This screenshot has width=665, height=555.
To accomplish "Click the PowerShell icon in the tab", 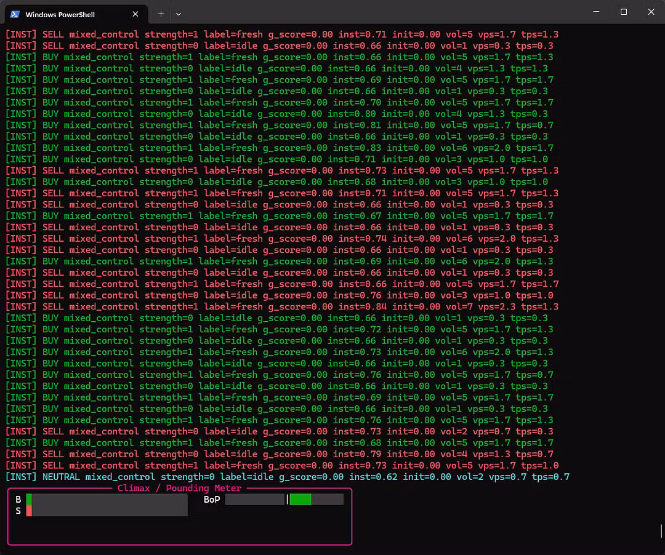I will click(14, 14).
